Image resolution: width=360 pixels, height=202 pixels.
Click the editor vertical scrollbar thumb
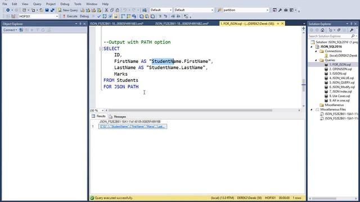coord(304,85)
